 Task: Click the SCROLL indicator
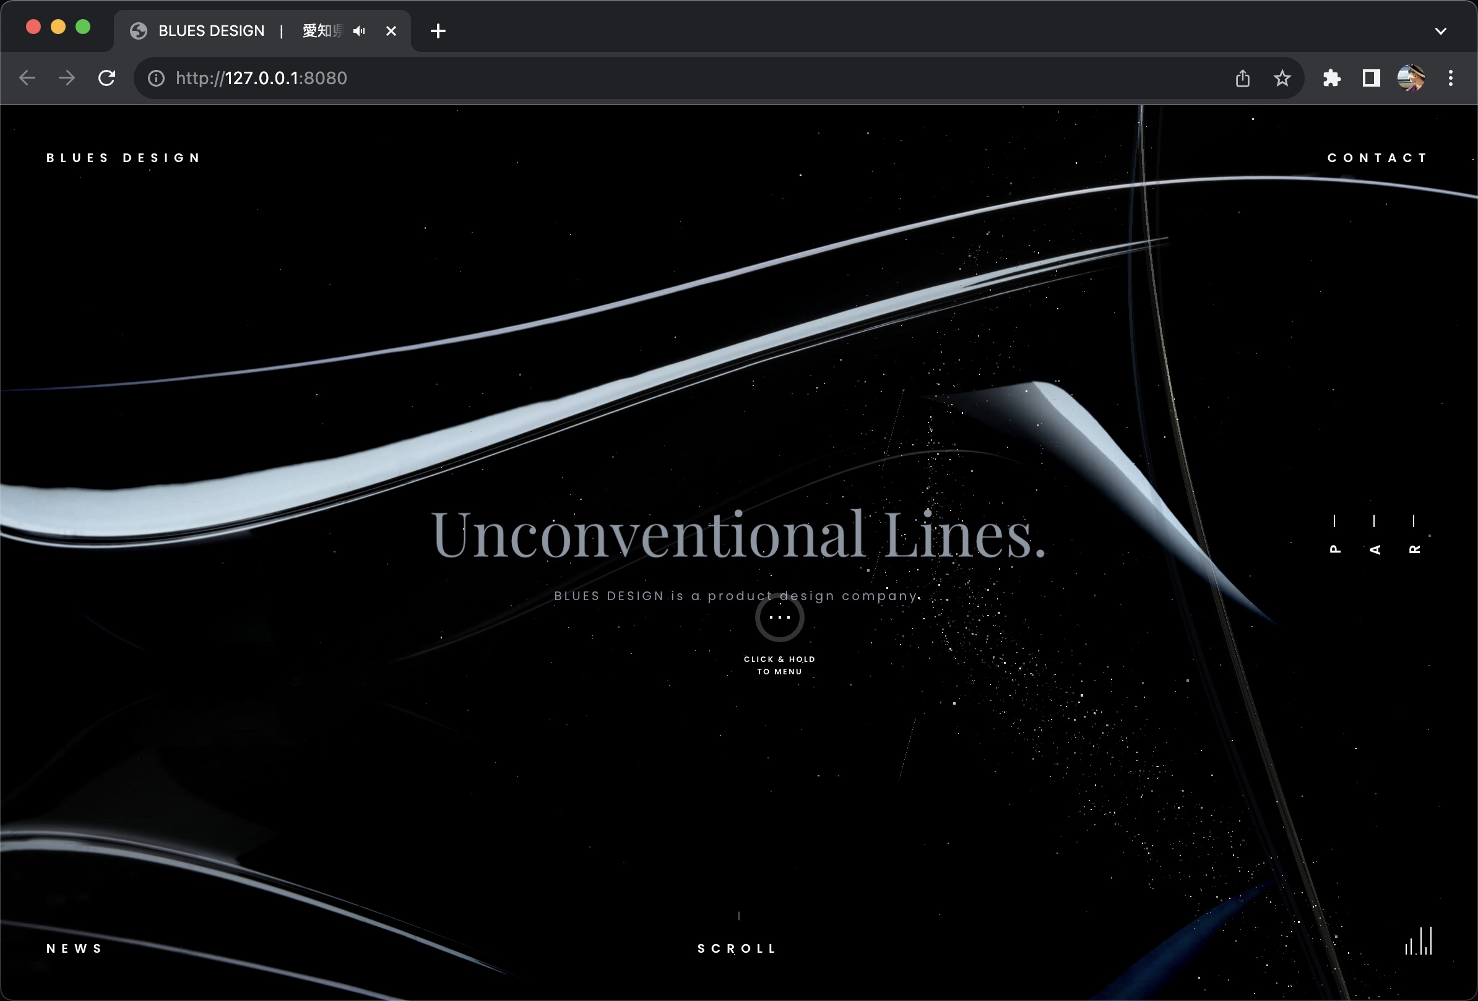738,948
